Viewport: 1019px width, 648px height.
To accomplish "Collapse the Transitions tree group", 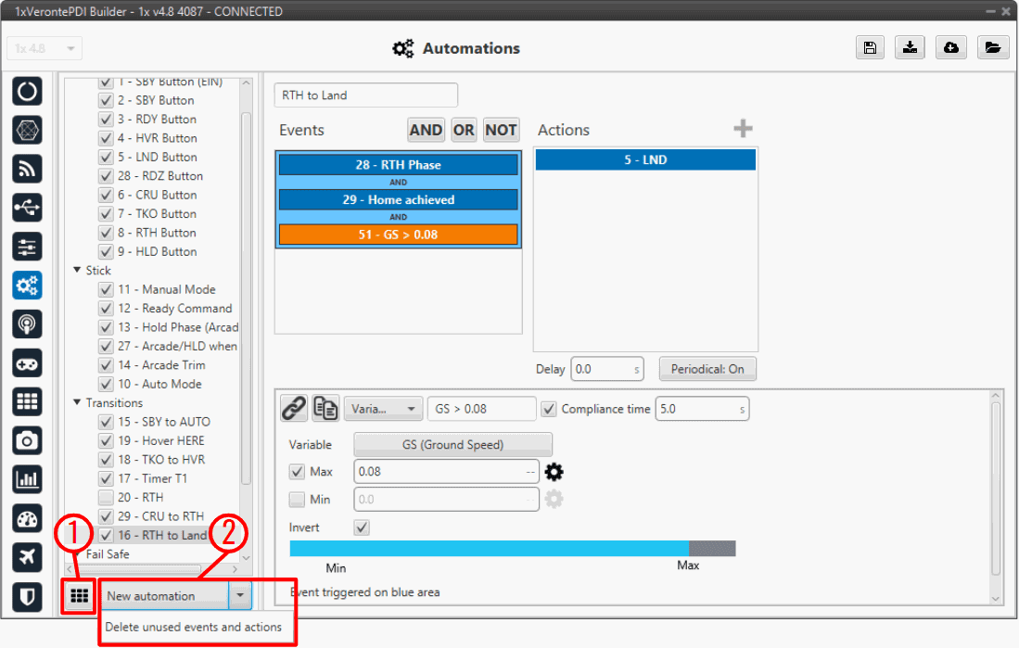I will click(x=77, y=403).
